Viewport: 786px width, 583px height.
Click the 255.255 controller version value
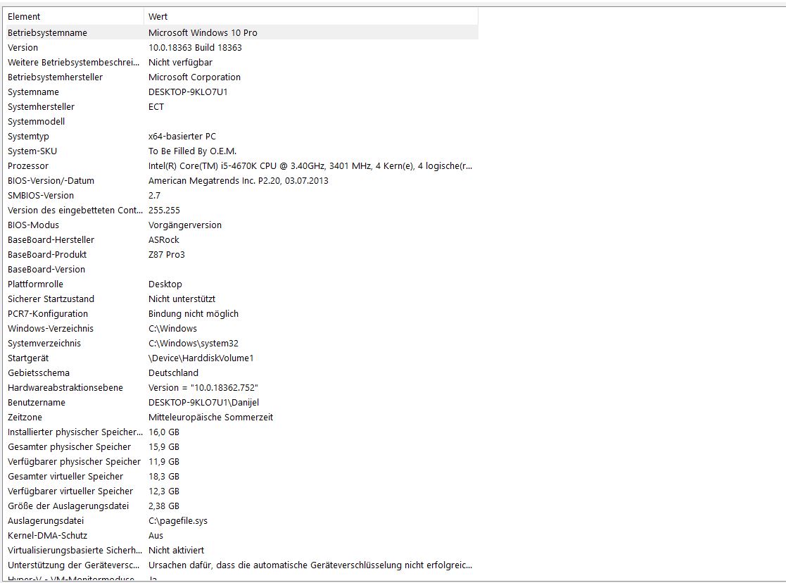click(x=164, y=211)
